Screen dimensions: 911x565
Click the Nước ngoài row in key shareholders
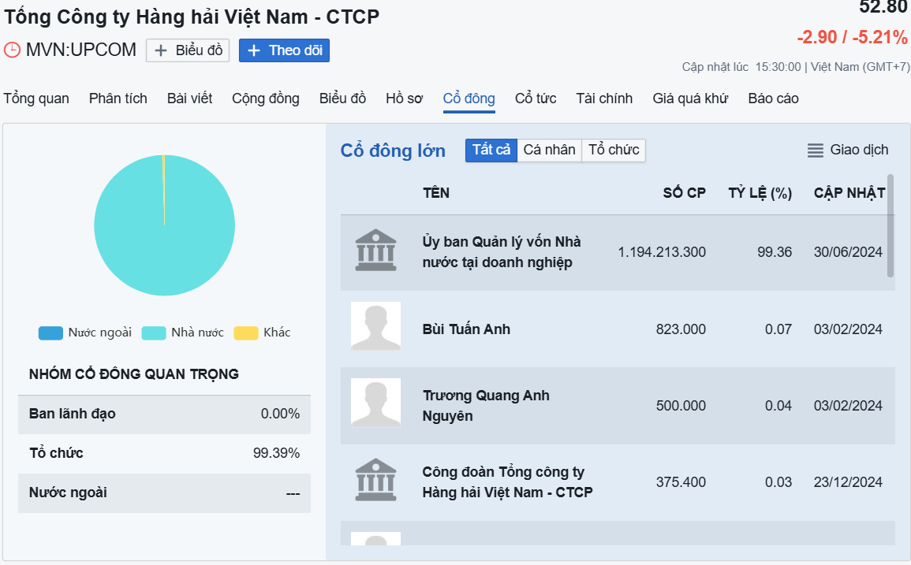[x=164, y=493]
